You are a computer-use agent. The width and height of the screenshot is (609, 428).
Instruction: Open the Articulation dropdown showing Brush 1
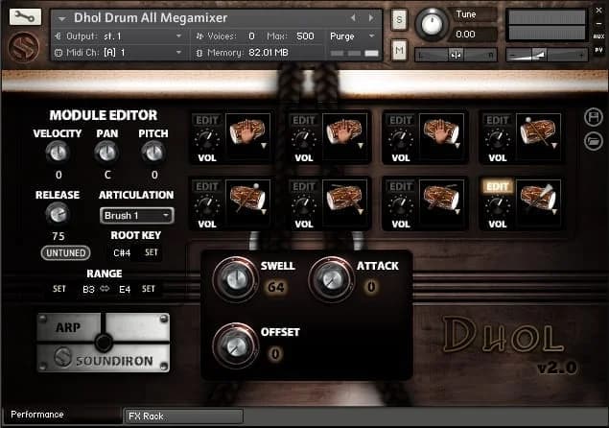[x=135, y=216]
